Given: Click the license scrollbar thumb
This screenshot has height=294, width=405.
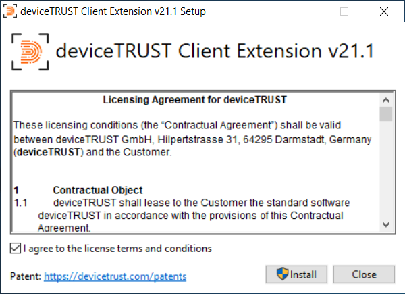Looking at the screenshot, I should (x=385, y=113).
